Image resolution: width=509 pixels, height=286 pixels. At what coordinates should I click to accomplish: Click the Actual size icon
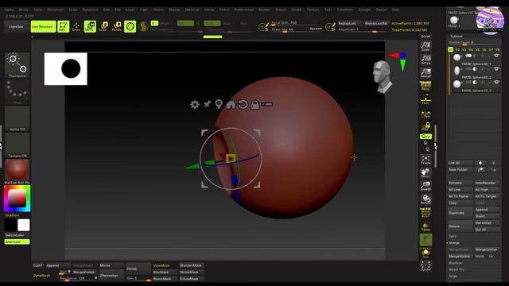point(425,60)
